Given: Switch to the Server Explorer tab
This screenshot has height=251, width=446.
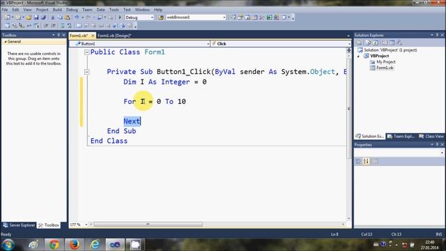Looking at the screenshot, I should click(19, 225).
